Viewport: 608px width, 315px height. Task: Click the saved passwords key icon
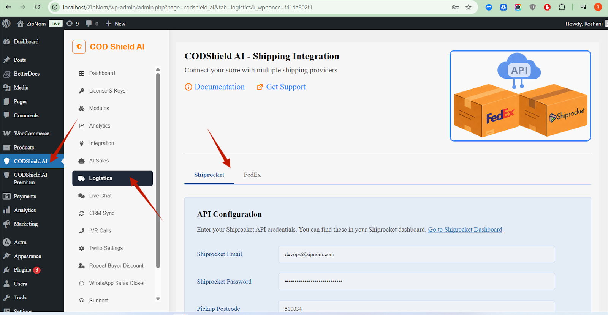(x=455, y=7)
